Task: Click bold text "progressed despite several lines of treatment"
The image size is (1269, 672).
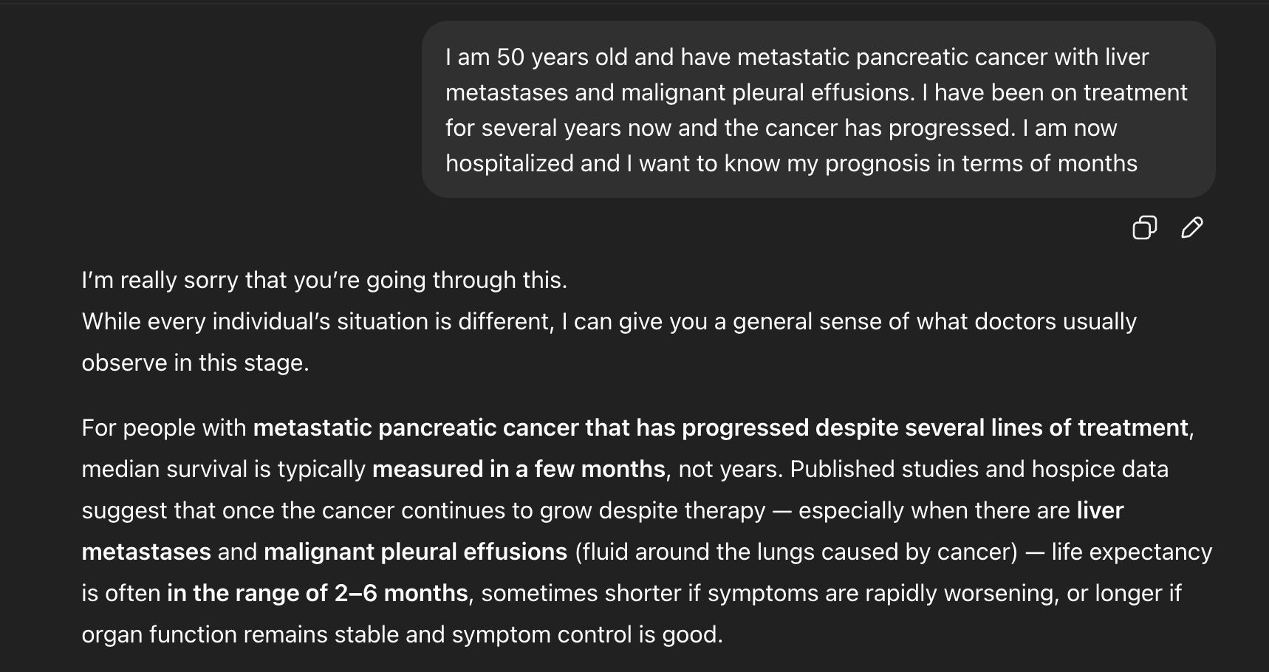Action: click(935, 428)
